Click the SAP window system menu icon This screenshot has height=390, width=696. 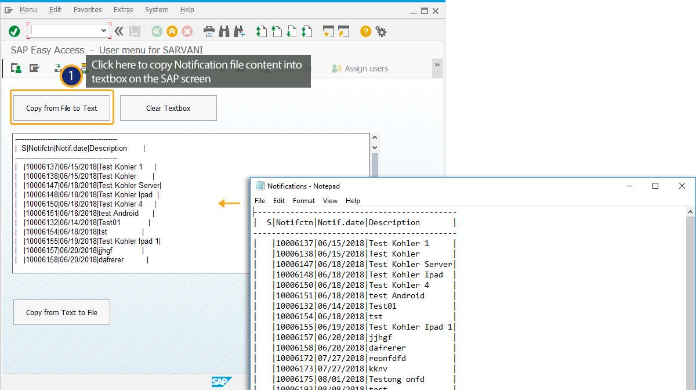[x=9, y=10]
